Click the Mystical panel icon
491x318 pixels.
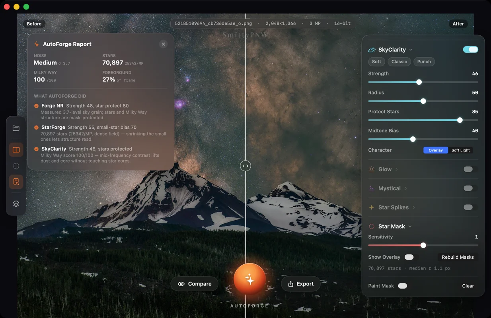pyautogui.click(x=372, y=188)
